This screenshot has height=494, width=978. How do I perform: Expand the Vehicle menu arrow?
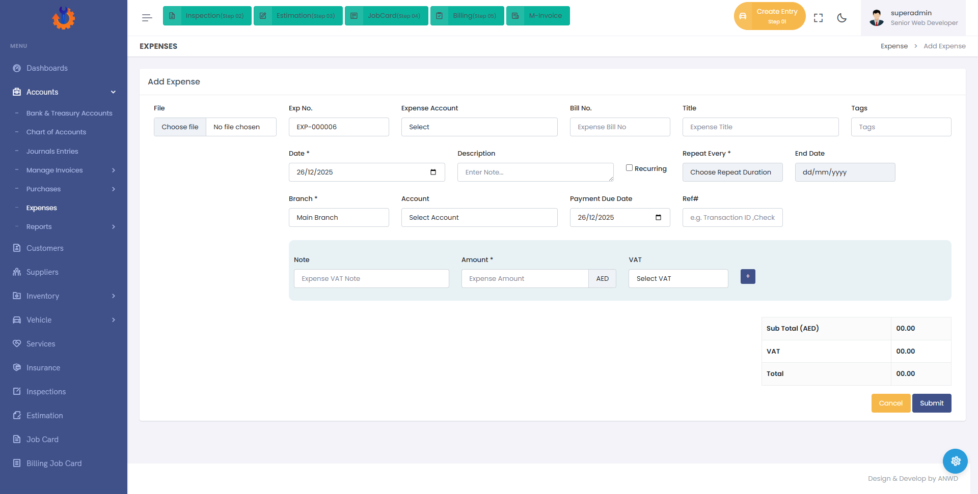[x=113, y=319]
